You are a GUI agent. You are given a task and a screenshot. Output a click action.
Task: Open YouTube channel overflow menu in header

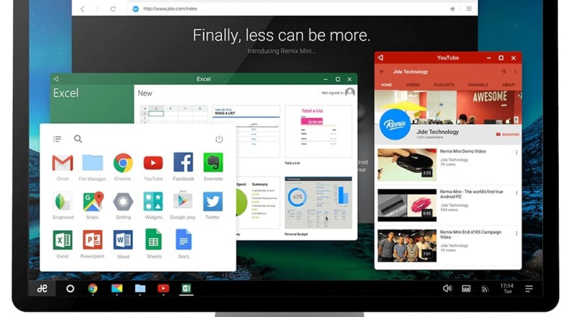[x=515, y=71]
